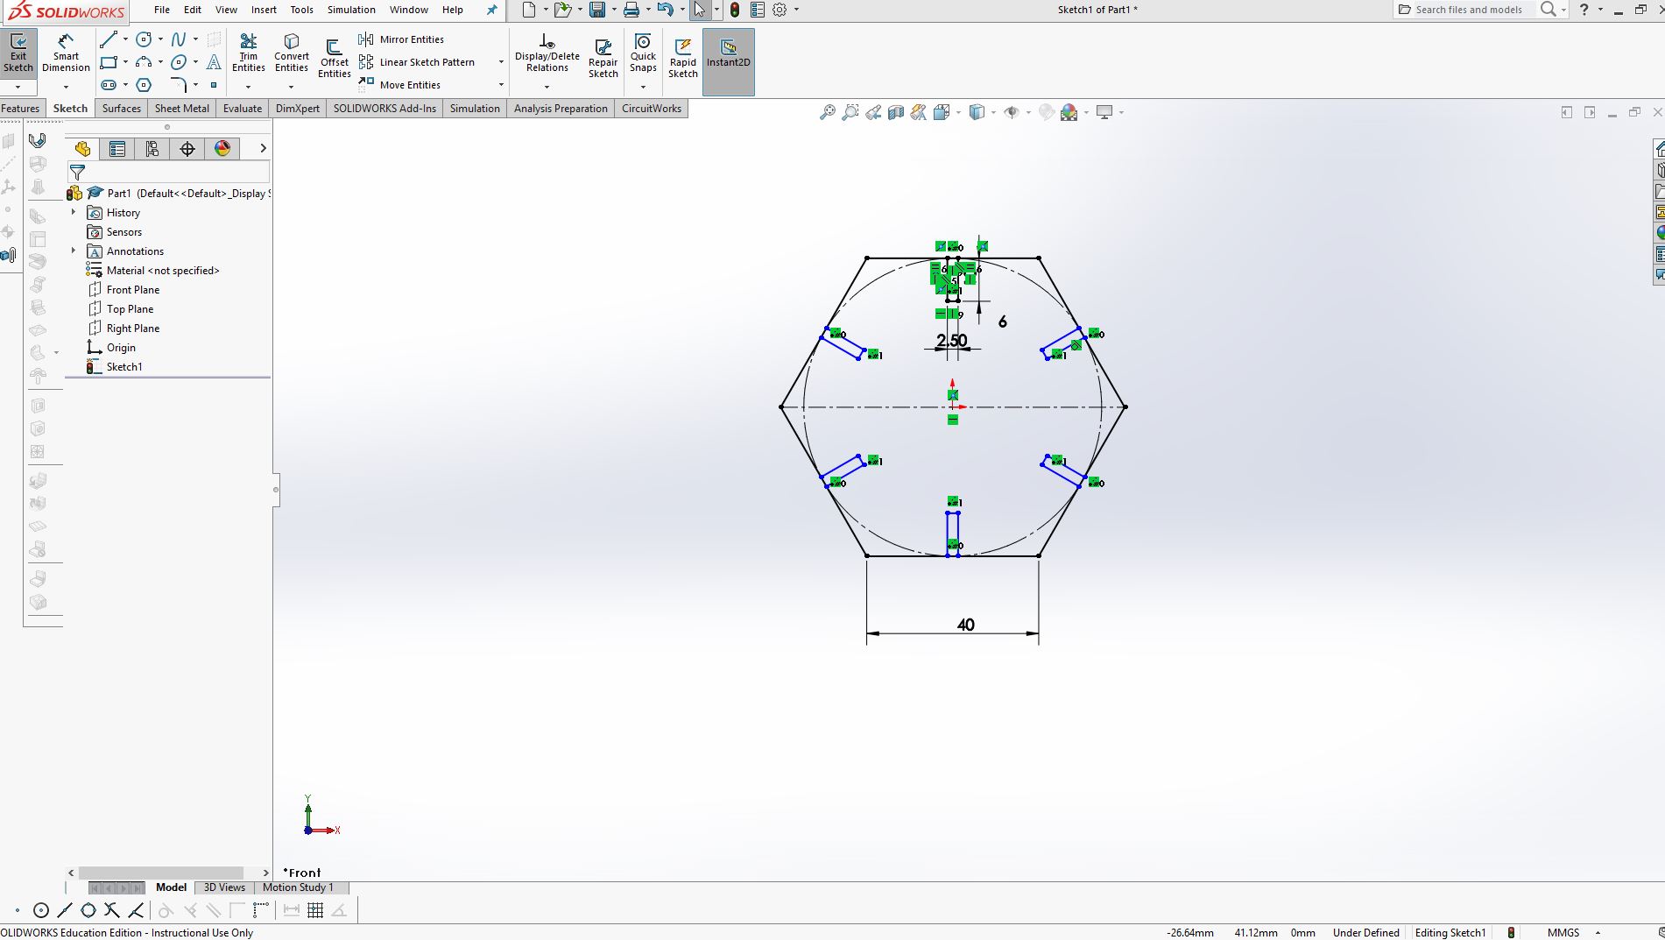Click the Edit Appearance color ball
This screenshot has width=1665, height=940.
1046,112
